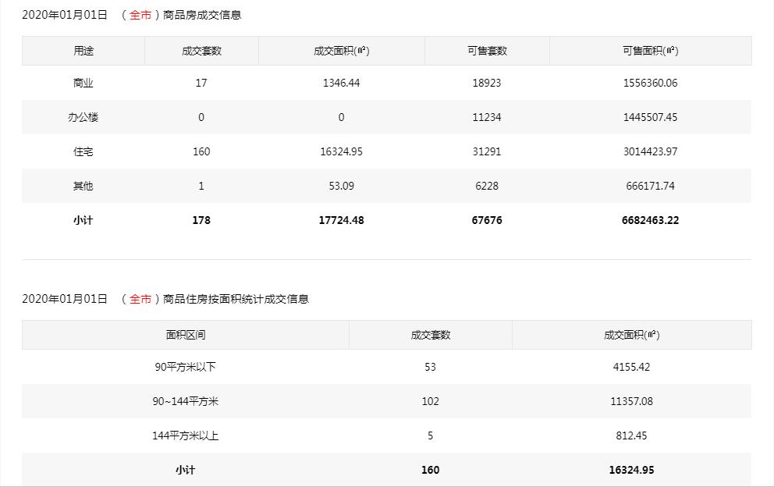Select the 用途 column header

(83, 51)
